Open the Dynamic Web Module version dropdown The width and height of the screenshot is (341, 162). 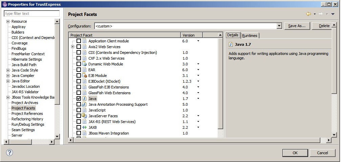[198, 64]
